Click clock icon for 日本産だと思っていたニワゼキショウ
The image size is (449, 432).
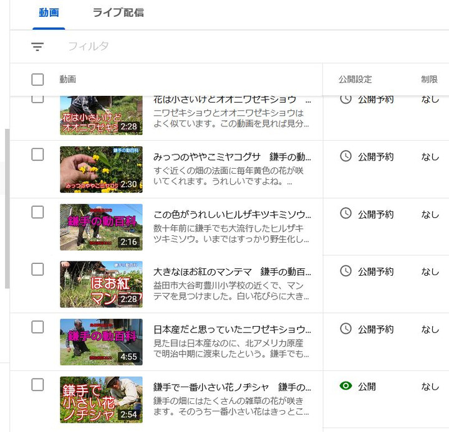pos(345,328)
